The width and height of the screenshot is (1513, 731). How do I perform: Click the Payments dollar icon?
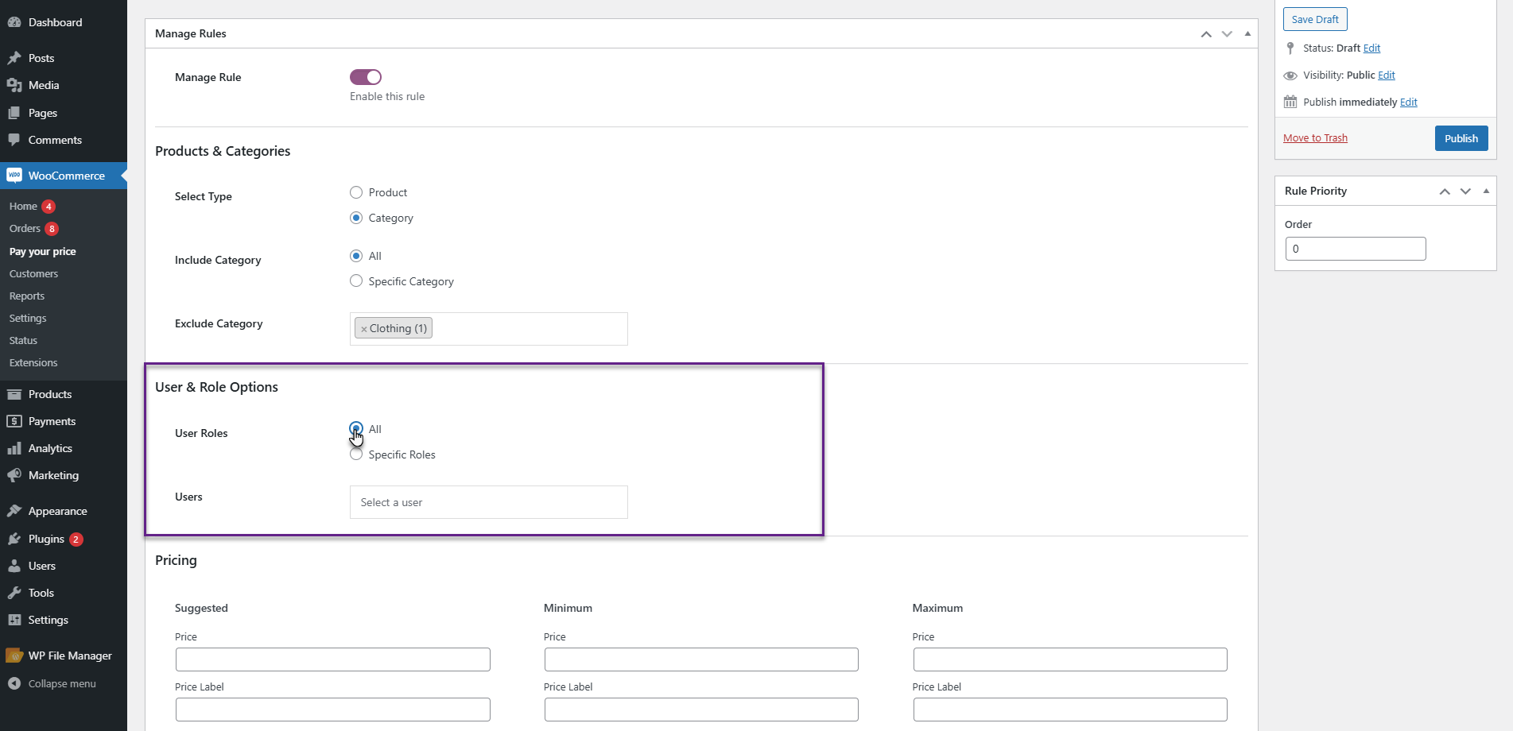tap(14, 421)
